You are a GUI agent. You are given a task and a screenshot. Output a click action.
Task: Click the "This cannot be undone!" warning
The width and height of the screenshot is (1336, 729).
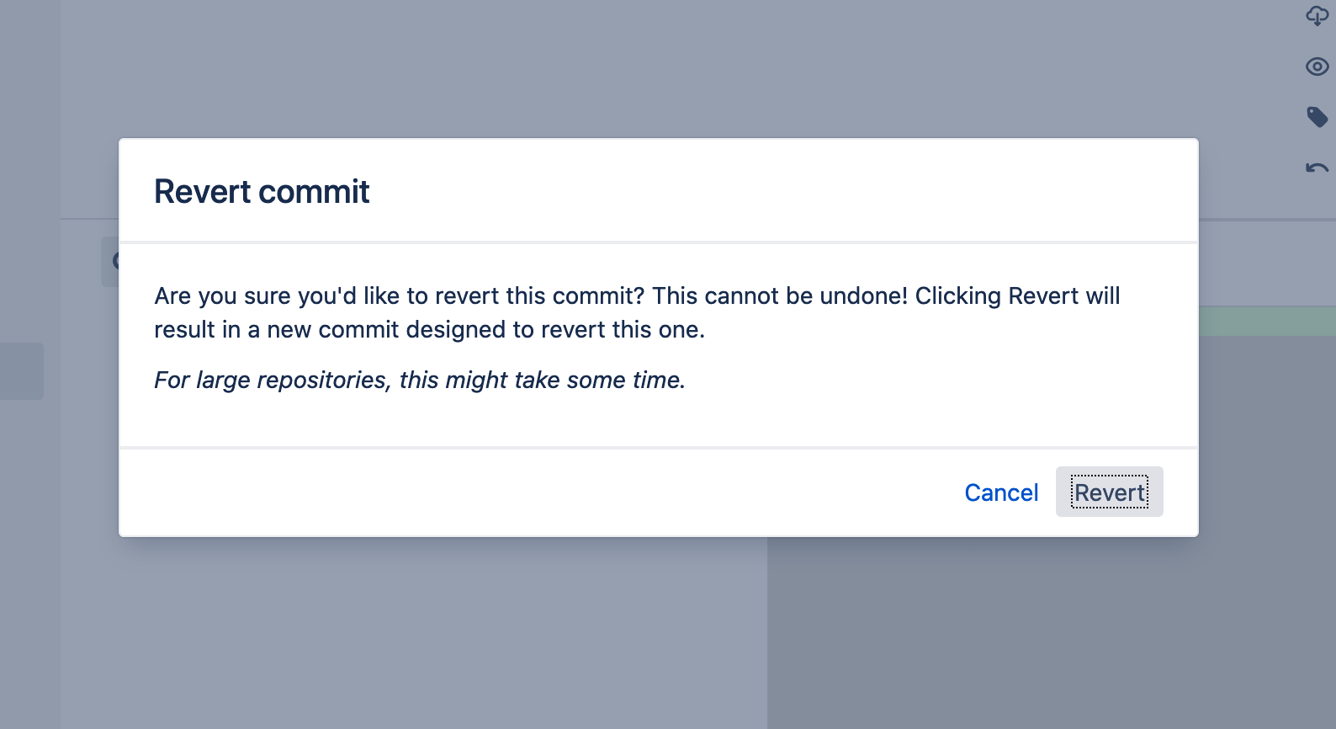click(x=780, y=296)
